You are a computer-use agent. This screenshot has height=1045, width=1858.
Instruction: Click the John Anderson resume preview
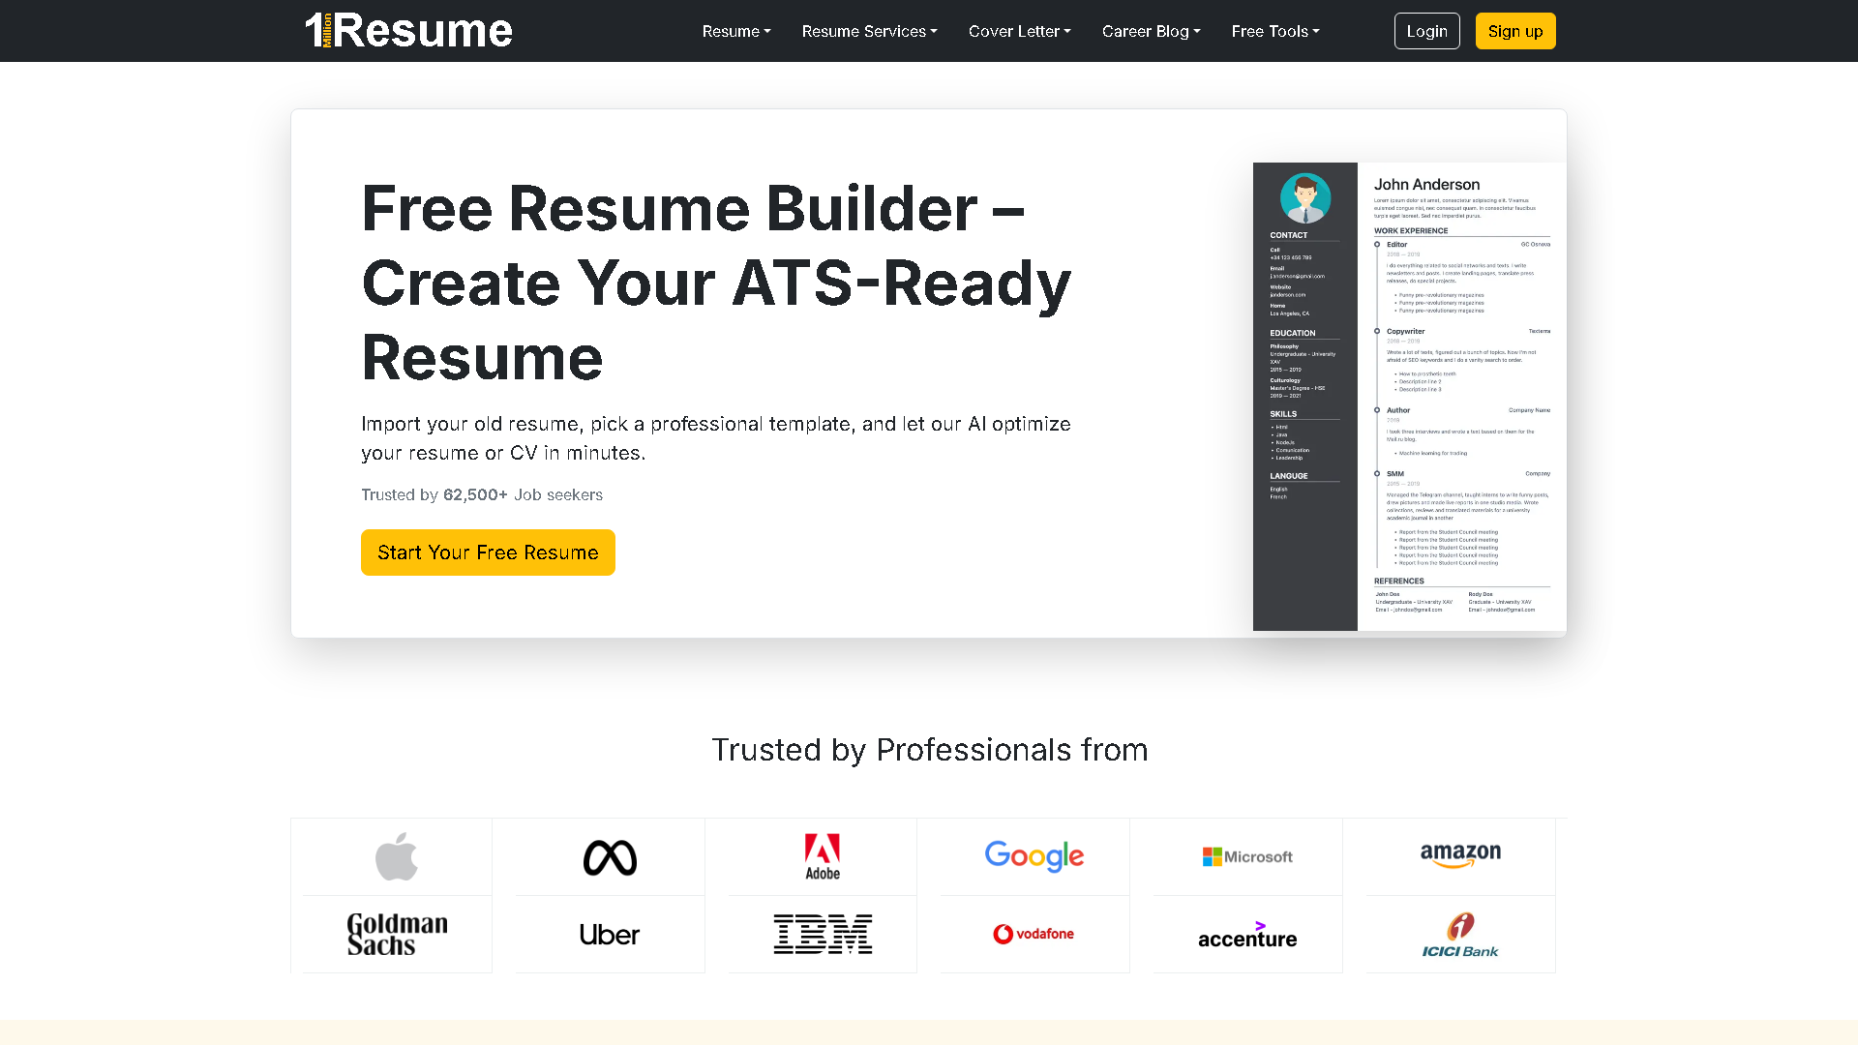coord(1408,397)
